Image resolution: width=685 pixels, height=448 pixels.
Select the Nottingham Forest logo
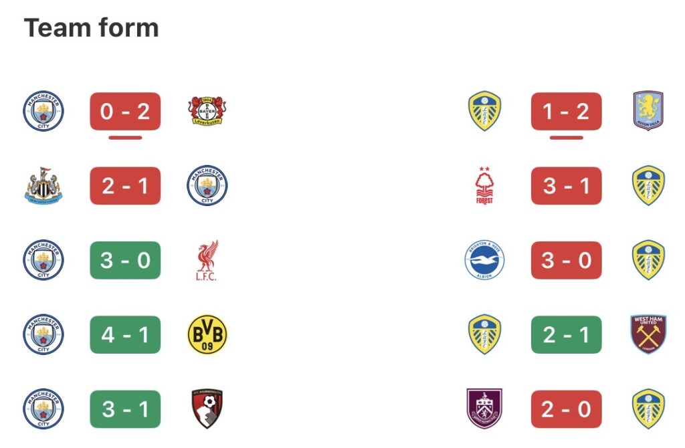click(x=484, y=185)
